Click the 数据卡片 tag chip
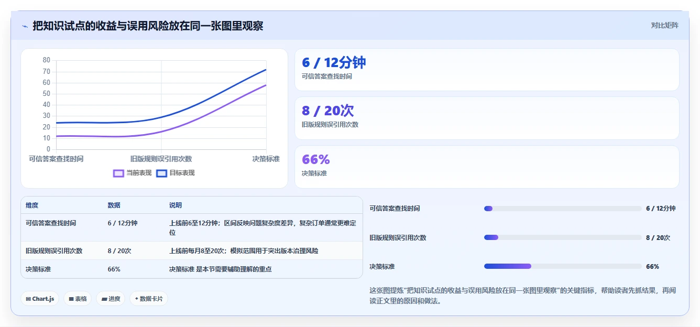Image resolution: width=700 pixels, height=327 pixels. pyautogui.click(x=149, y=299)
